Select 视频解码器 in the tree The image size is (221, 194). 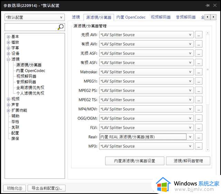26,76
